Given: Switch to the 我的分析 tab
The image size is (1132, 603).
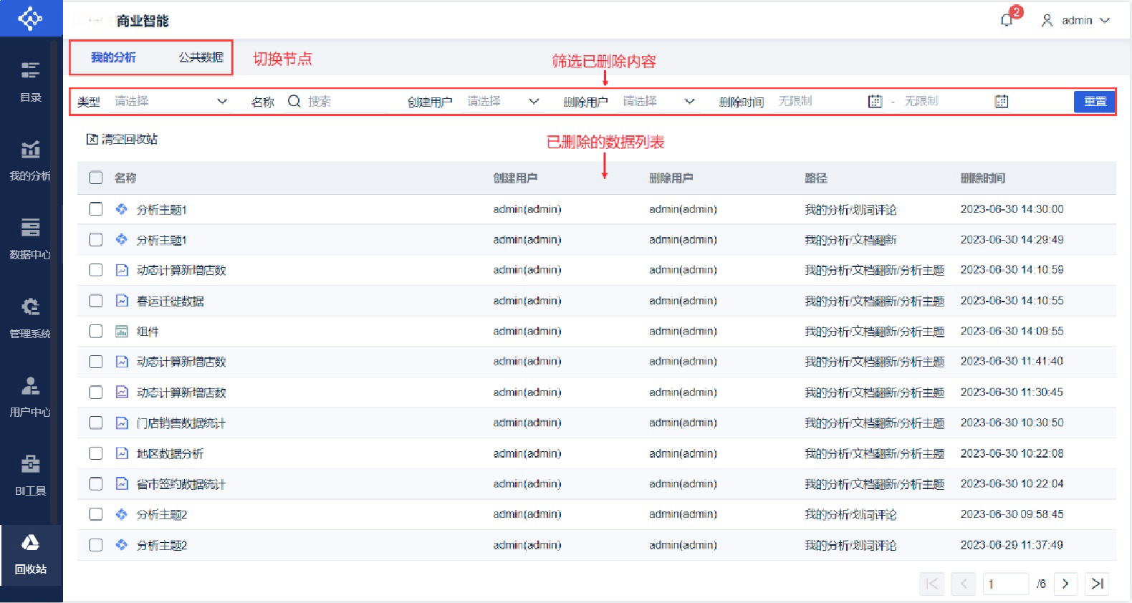Looking at the screenshot, I should tap(113, 57).
